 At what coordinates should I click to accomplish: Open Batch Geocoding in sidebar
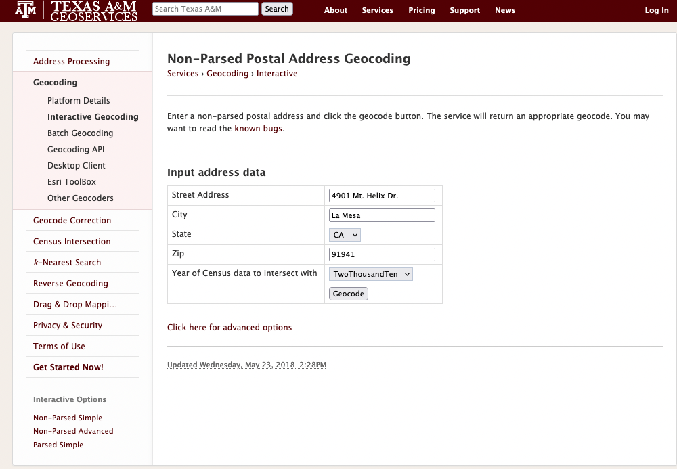tap(80, 133)
